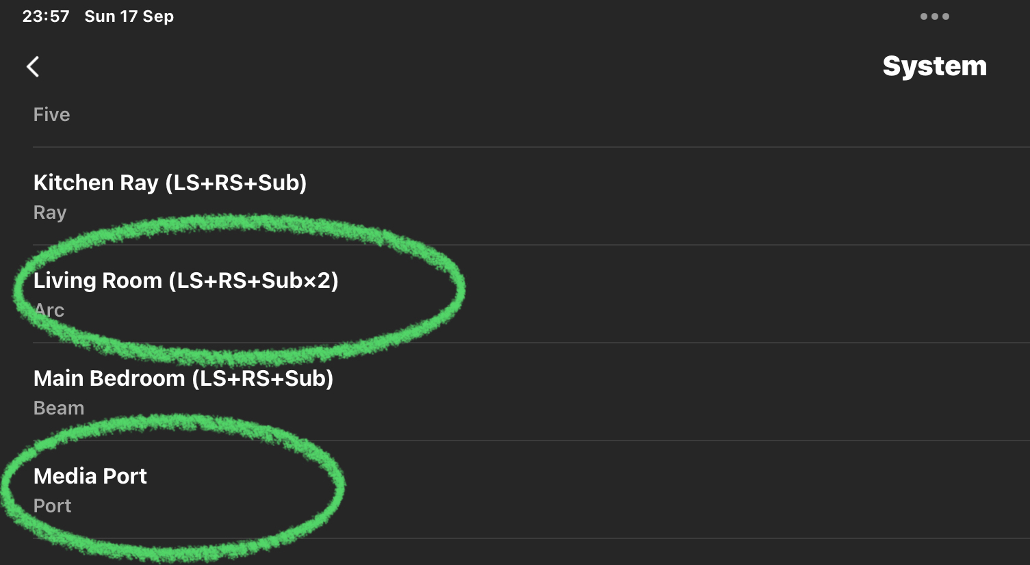
Task: Tap the System page title
Action: [934, 66]
